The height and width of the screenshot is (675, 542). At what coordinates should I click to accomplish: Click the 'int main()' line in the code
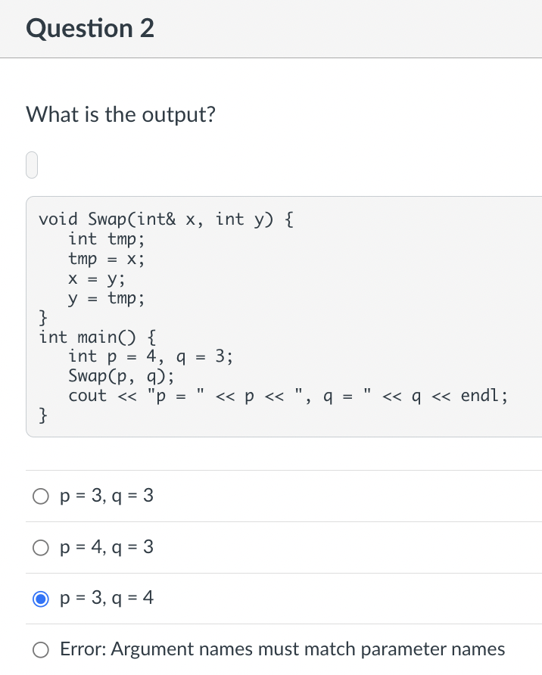93,337
